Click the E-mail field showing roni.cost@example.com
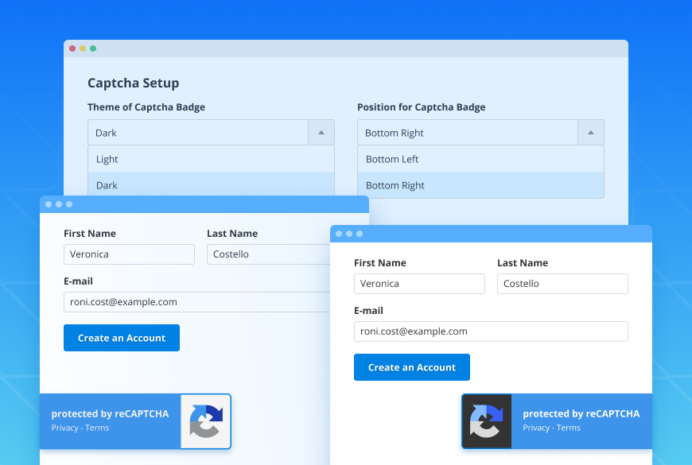Viewport: 692px width, 465px height. click(x=491, y=331)
